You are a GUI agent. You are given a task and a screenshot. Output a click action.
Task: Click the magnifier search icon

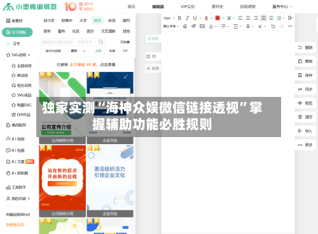(101, 42)
